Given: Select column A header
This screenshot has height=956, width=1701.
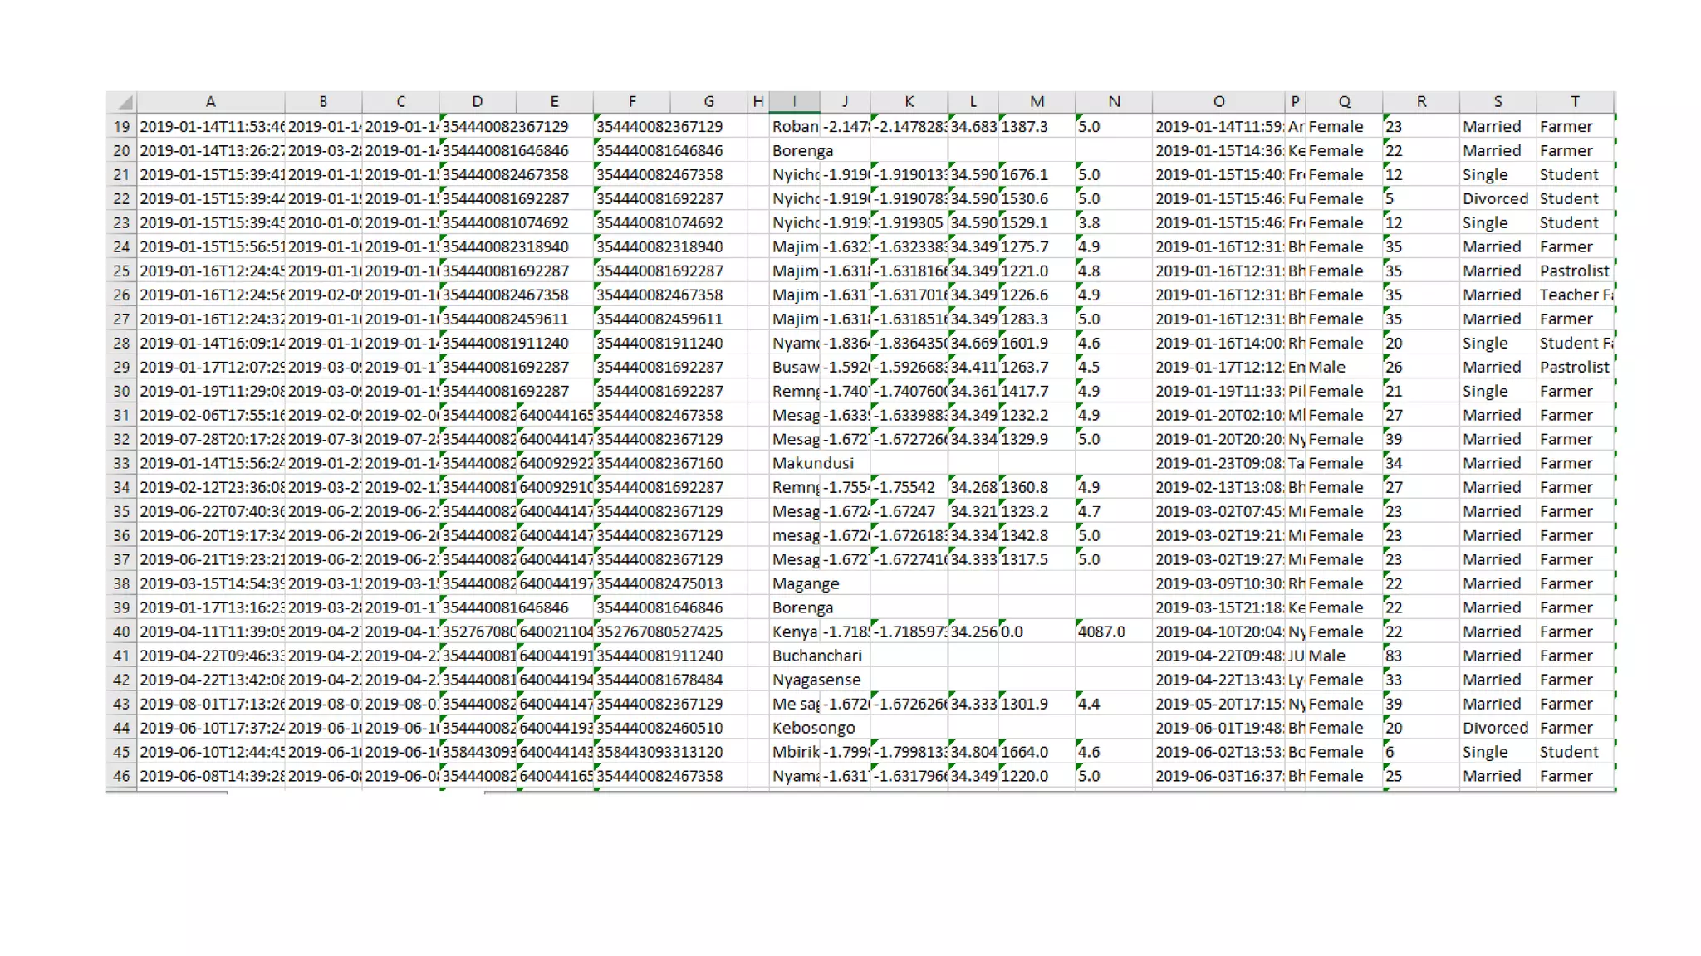Looking at the screenshot, I should [x=211, y=102].
